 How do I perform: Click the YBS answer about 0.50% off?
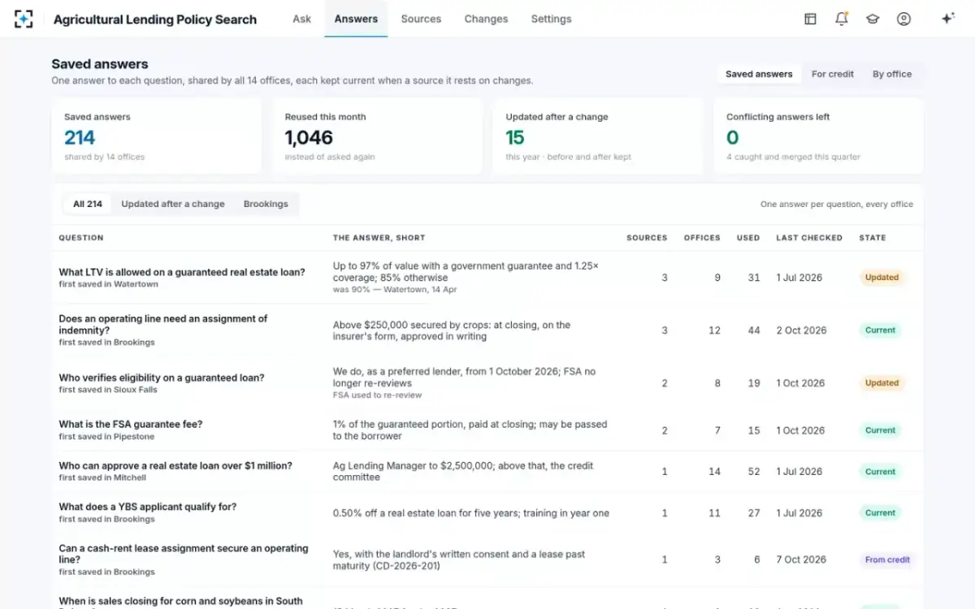(471, 513)
